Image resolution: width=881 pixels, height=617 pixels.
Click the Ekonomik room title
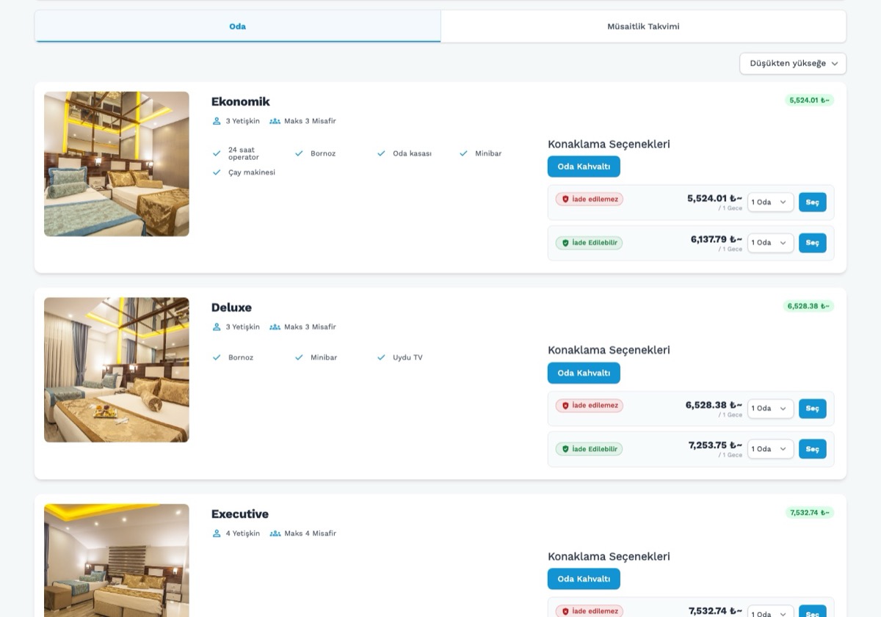pyautogui.click(x=241, y=102)
